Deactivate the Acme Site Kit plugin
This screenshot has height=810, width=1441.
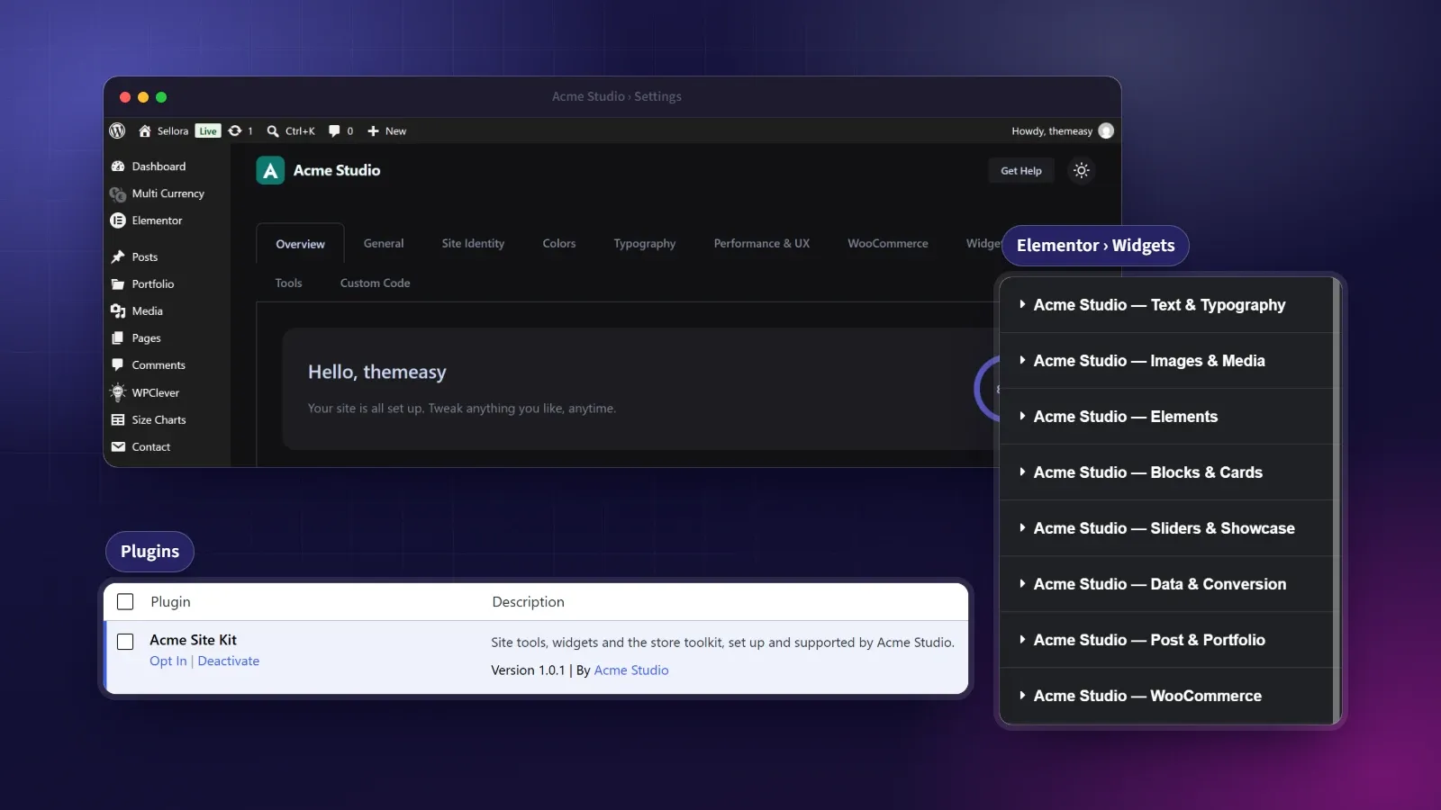[229, 661]
